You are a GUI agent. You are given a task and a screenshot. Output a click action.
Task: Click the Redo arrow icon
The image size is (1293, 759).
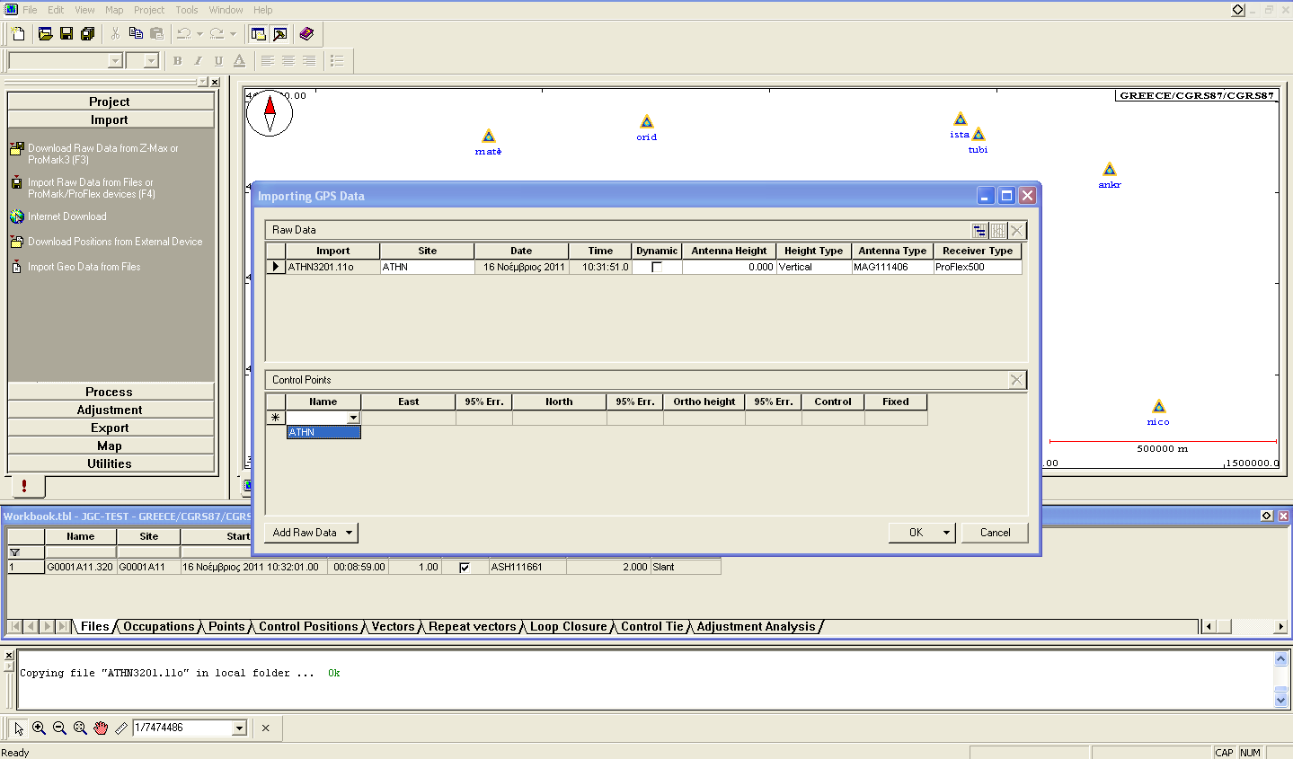tap(217, 34)
